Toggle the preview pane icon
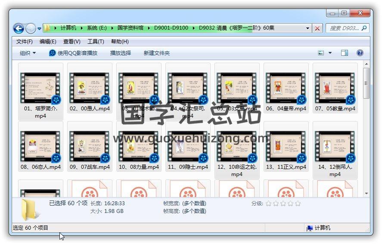 pos(344,53)
